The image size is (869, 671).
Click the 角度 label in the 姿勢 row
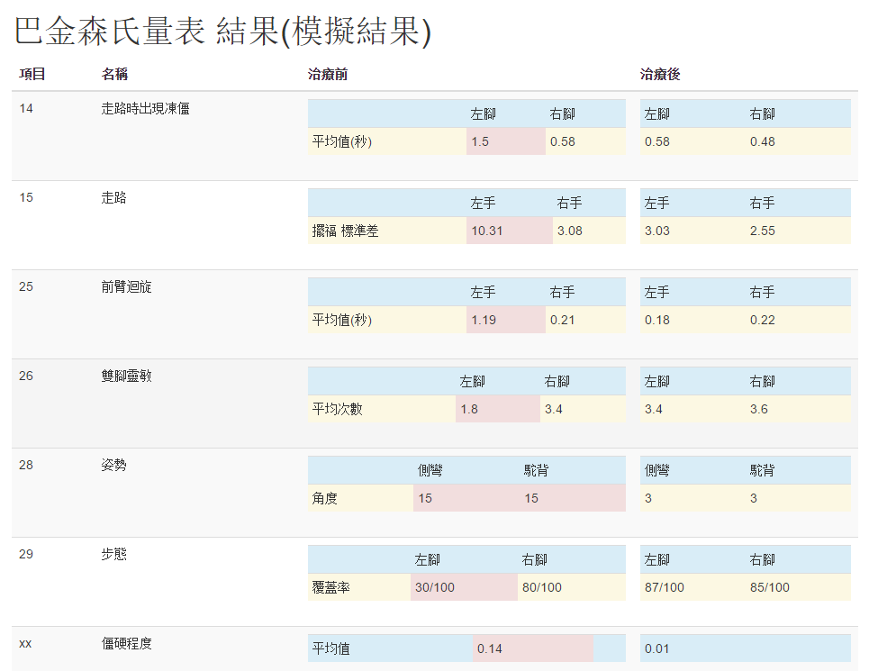pos(325,498)
